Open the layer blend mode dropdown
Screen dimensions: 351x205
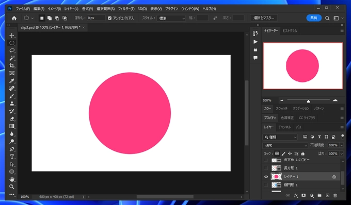(x=285, y=145)
